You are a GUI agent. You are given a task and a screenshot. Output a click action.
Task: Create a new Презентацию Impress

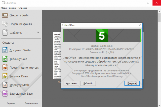24,68
